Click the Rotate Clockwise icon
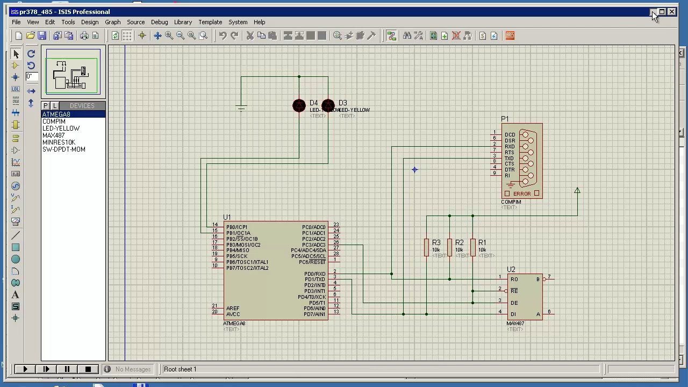The width and height of the screenshot is (688, 387). 31,54
